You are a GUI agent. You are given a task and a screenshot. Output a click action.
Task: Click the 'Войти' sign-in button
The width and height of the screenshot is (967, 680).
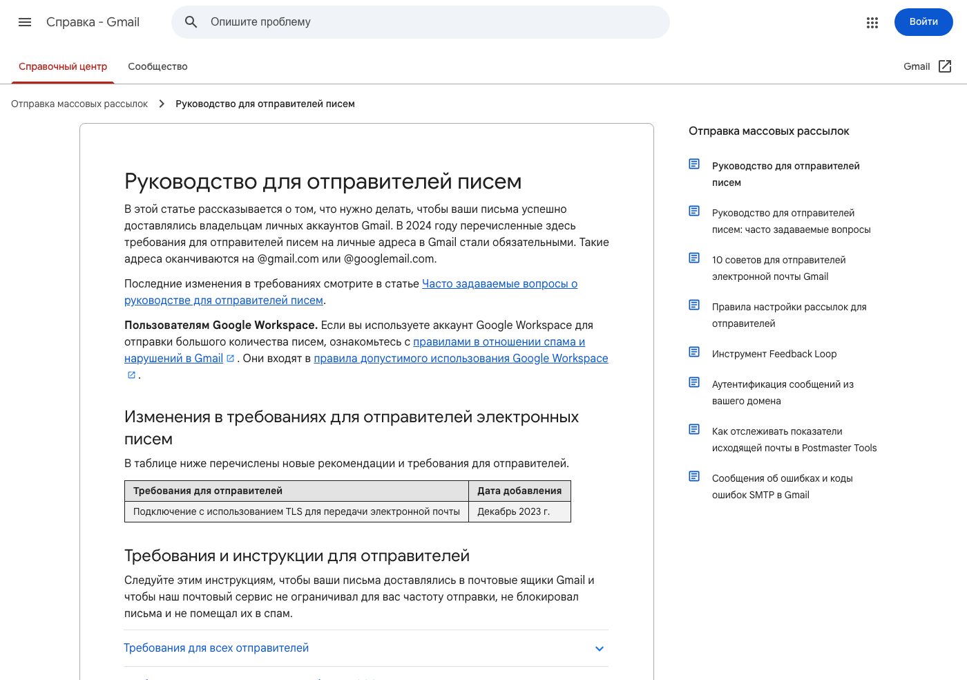[x=923, y=22]
